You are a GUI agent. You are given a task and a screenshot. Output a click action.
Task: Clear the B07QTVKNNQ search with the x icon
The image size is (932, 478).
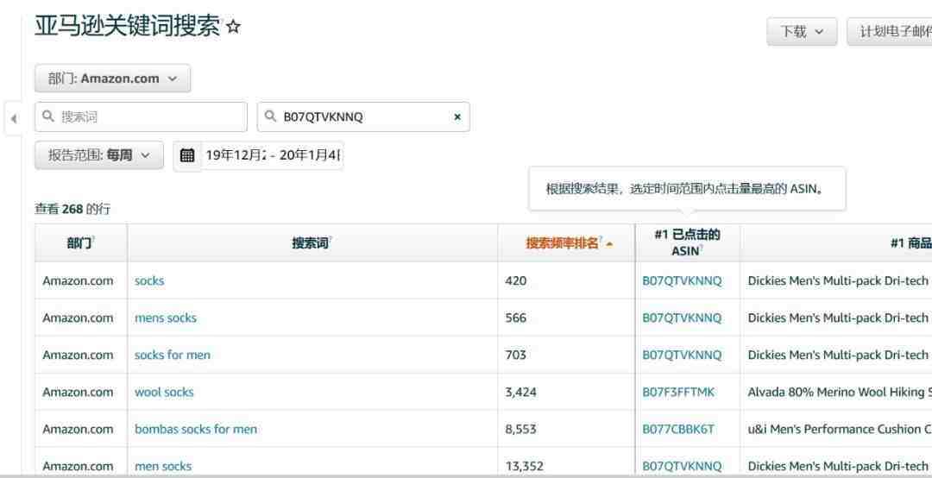click(457, 117)
